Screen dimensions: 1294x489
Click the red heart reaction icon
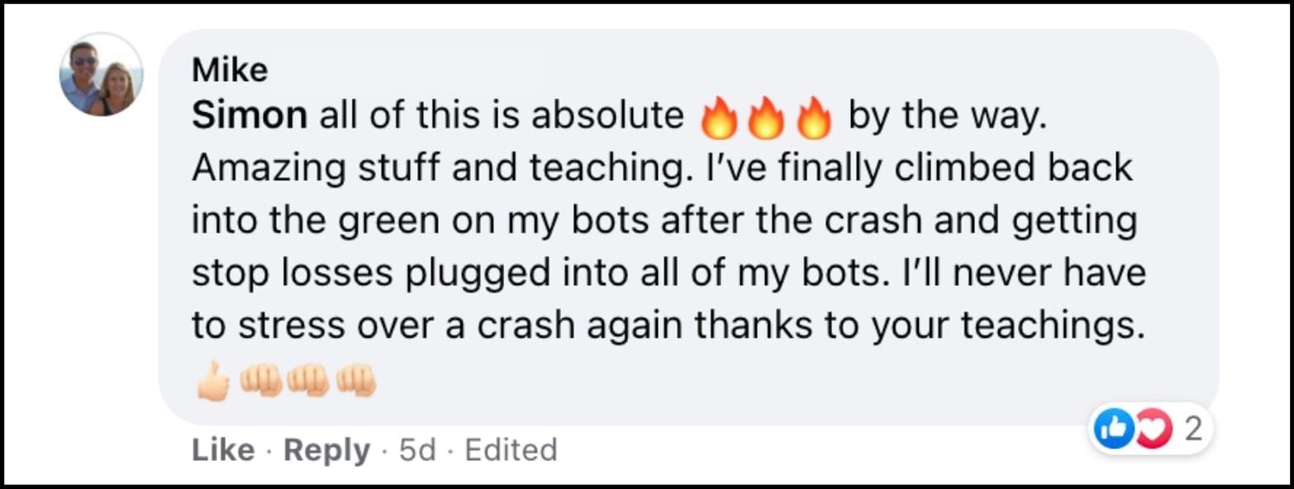1151,430
